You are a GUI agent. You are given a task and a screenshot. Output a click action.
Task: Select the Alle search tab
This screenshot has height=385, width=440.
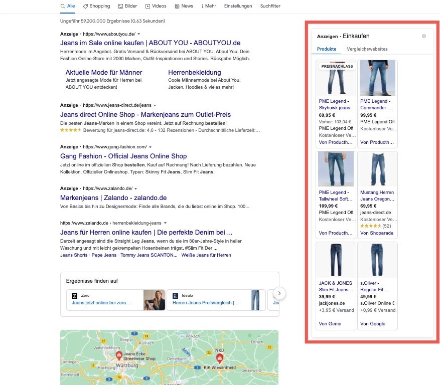pos(68,6)
